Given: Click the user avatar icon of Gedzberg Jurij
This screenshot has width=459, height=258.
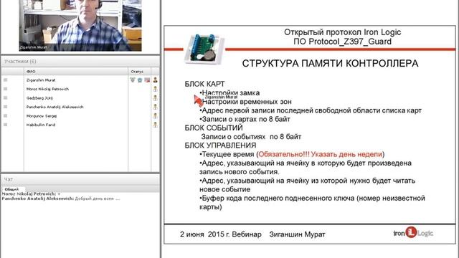Looking at the screenshot, I should 155,98.
